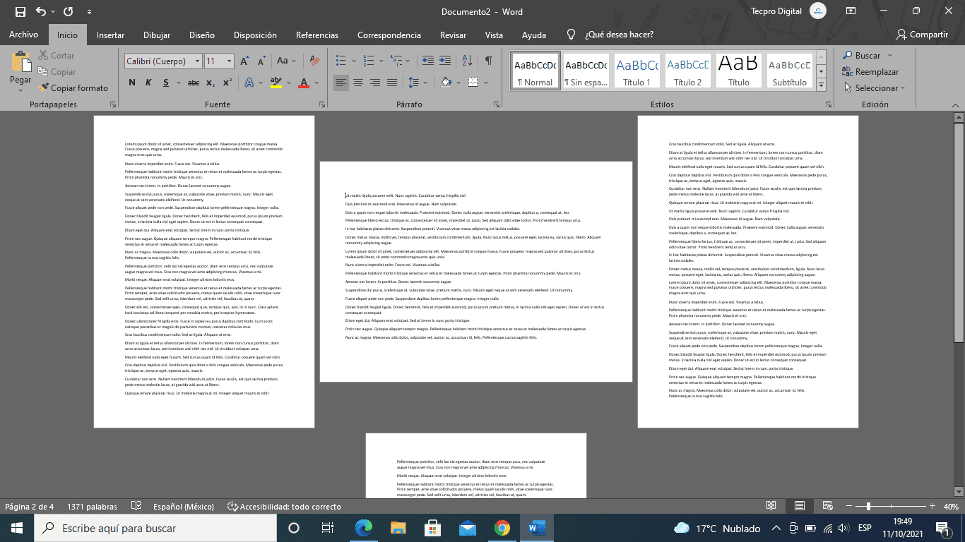Click Accesibilidad: todo correcto status
Screen dimensions: 965x542
[284, 506]
